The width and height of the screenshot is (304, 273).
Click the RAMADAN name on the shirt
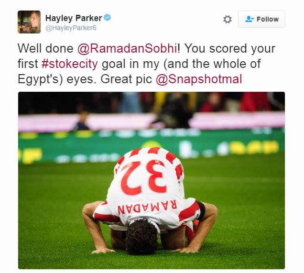click(x=147, y=207)
